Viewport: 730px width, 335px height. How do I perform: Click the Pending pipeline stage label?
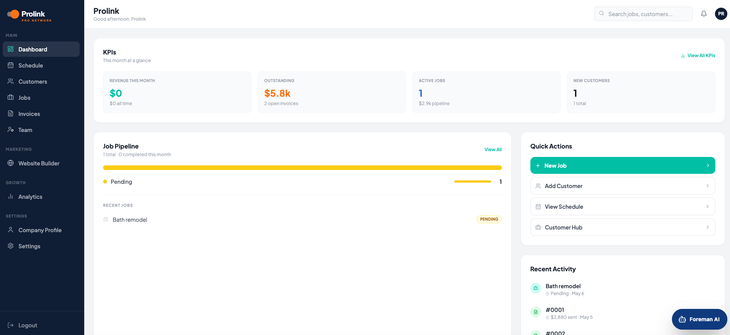point(121,182)
